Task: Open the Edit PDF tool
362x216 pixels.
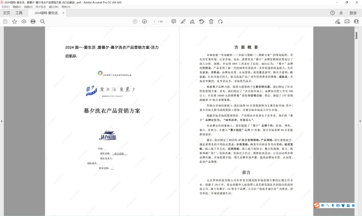Action: 202,21
